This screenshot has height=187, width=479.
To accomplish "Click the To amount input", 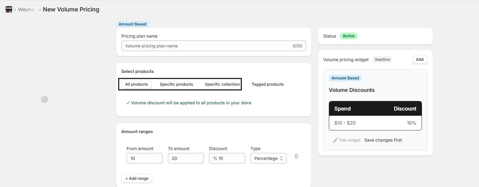I will [186, 158].
